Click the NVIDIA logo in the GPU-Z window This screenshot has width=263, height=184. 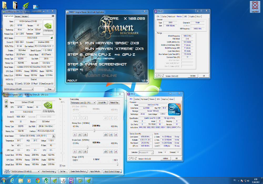48,27
